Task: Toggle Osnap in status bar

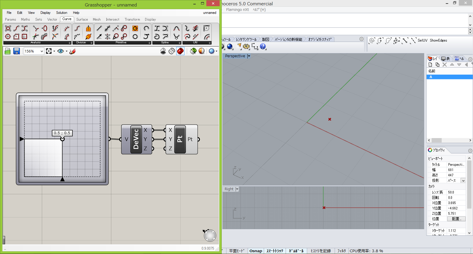Action: coord(256,251)
